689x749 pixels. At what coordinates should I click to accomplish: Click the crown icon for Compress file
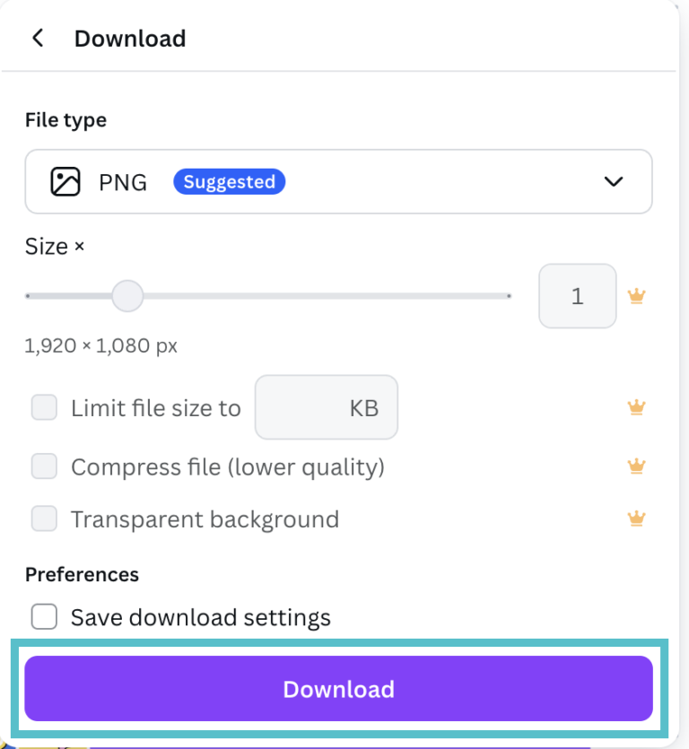point(636,466)
